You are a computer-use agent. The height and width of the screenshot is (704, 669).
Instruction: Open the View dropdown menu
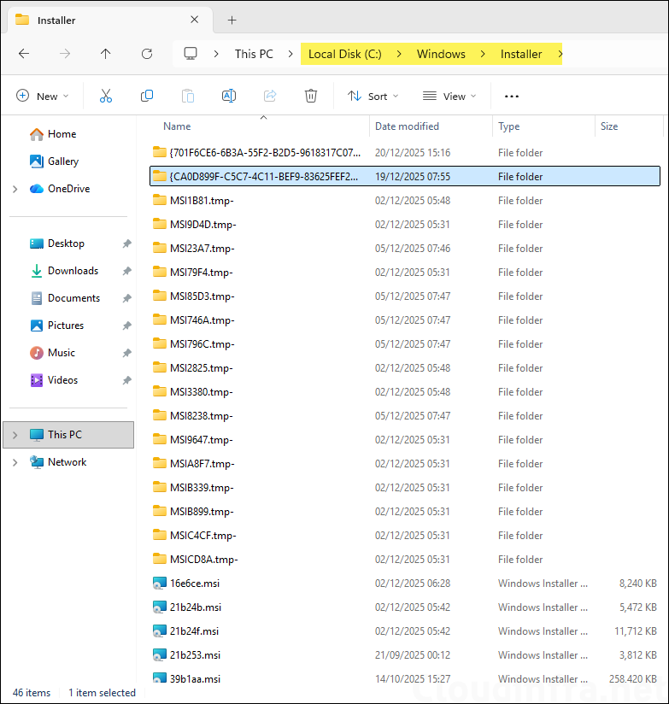click(450, 97)
